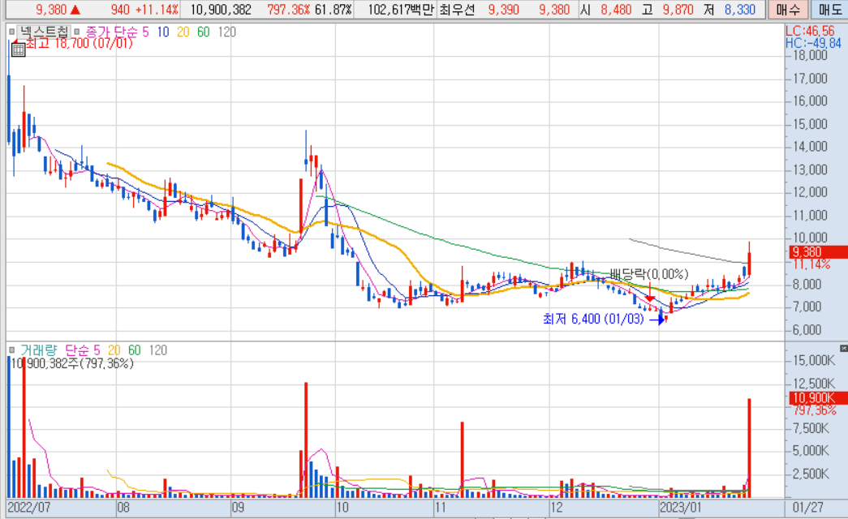
Task: Select the volume 5-day average label
Action: (97, 350)
